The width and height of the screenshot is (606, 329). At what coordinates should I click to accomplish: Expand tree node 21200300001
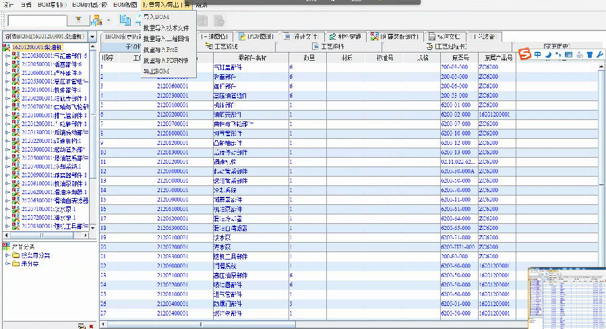click(x=7, y=56)
